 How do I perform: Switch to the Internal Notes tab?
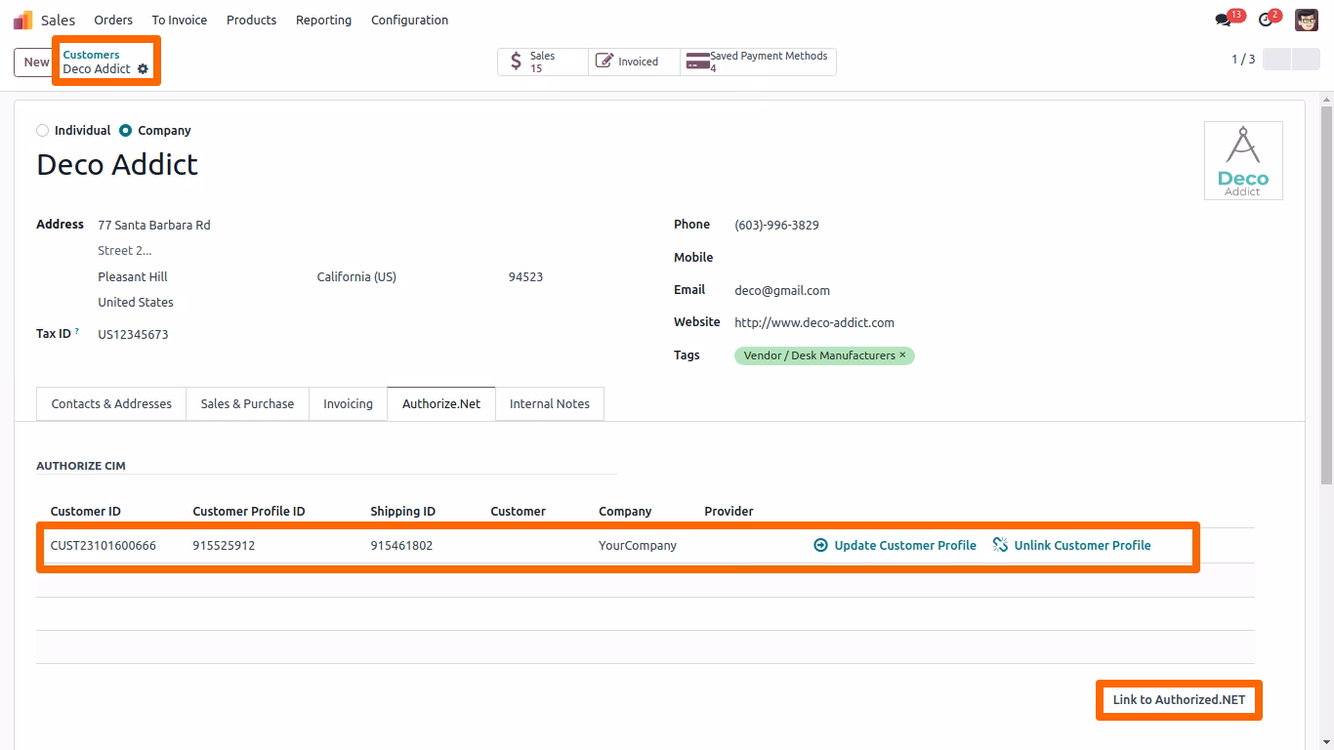(x=550, y=404)
